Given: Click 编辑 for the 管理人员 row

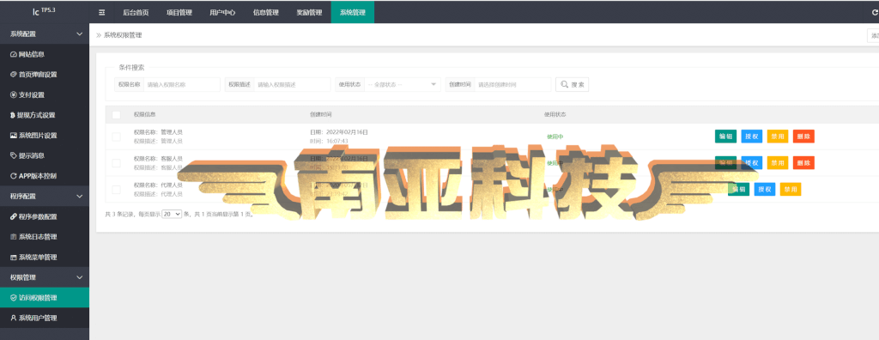Looking at the screenshot, I should (x=725, y=137).
